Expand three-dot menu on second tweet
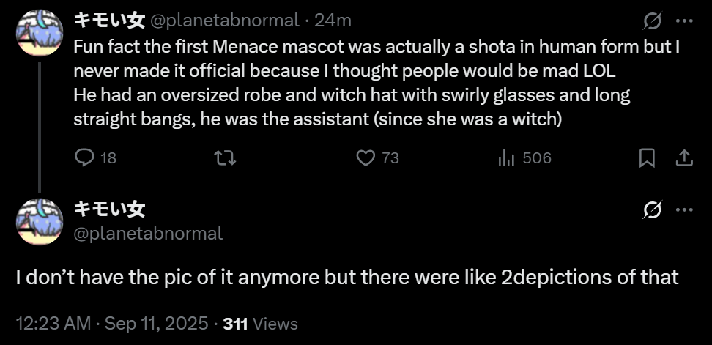This screenshot has width=712, height=345. [x=684, y=209]
